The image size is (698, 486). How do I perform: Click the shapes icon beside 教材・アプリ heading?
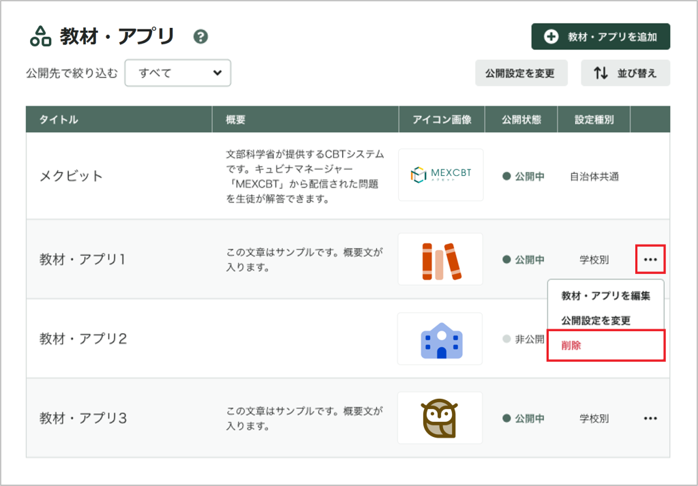tap(40, 37)
